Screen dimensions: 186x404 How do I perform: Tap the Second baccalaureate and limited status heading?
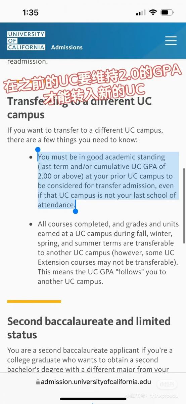(x=89, y=328)
